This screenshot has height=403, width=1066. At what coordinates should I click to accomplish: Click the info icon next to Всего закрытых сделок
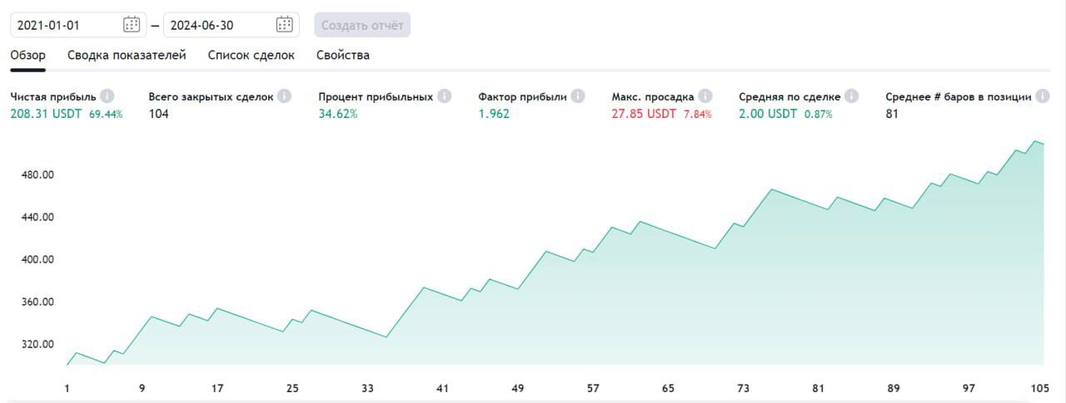(284, 96)
